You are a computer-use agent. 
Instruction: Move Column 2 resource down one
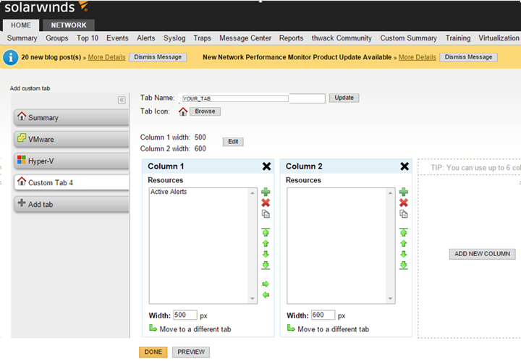[403, 255]
